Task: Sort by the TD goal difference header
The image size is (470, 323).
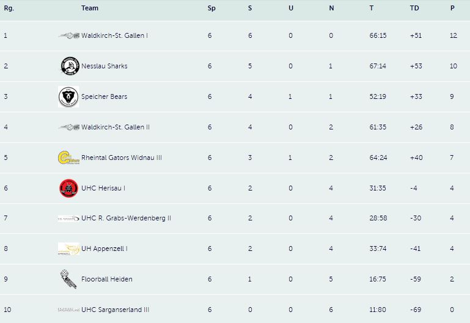Action: [414, 8]
